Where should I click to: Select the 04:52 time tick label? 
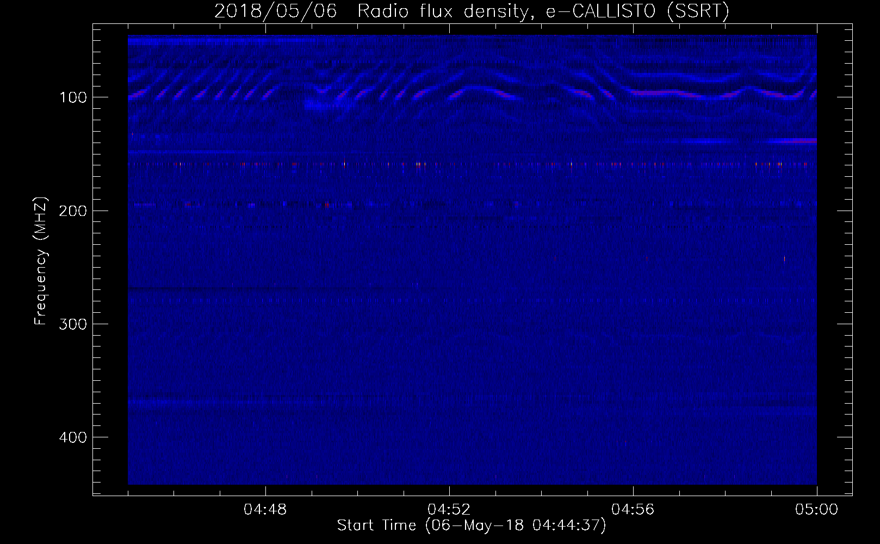click(449, 510)
